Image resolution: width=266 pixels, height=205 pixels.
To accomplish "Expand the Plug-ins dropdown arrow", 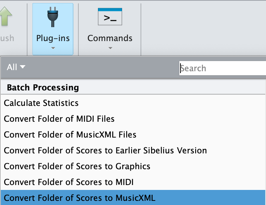I will click(x=53, y=48).
